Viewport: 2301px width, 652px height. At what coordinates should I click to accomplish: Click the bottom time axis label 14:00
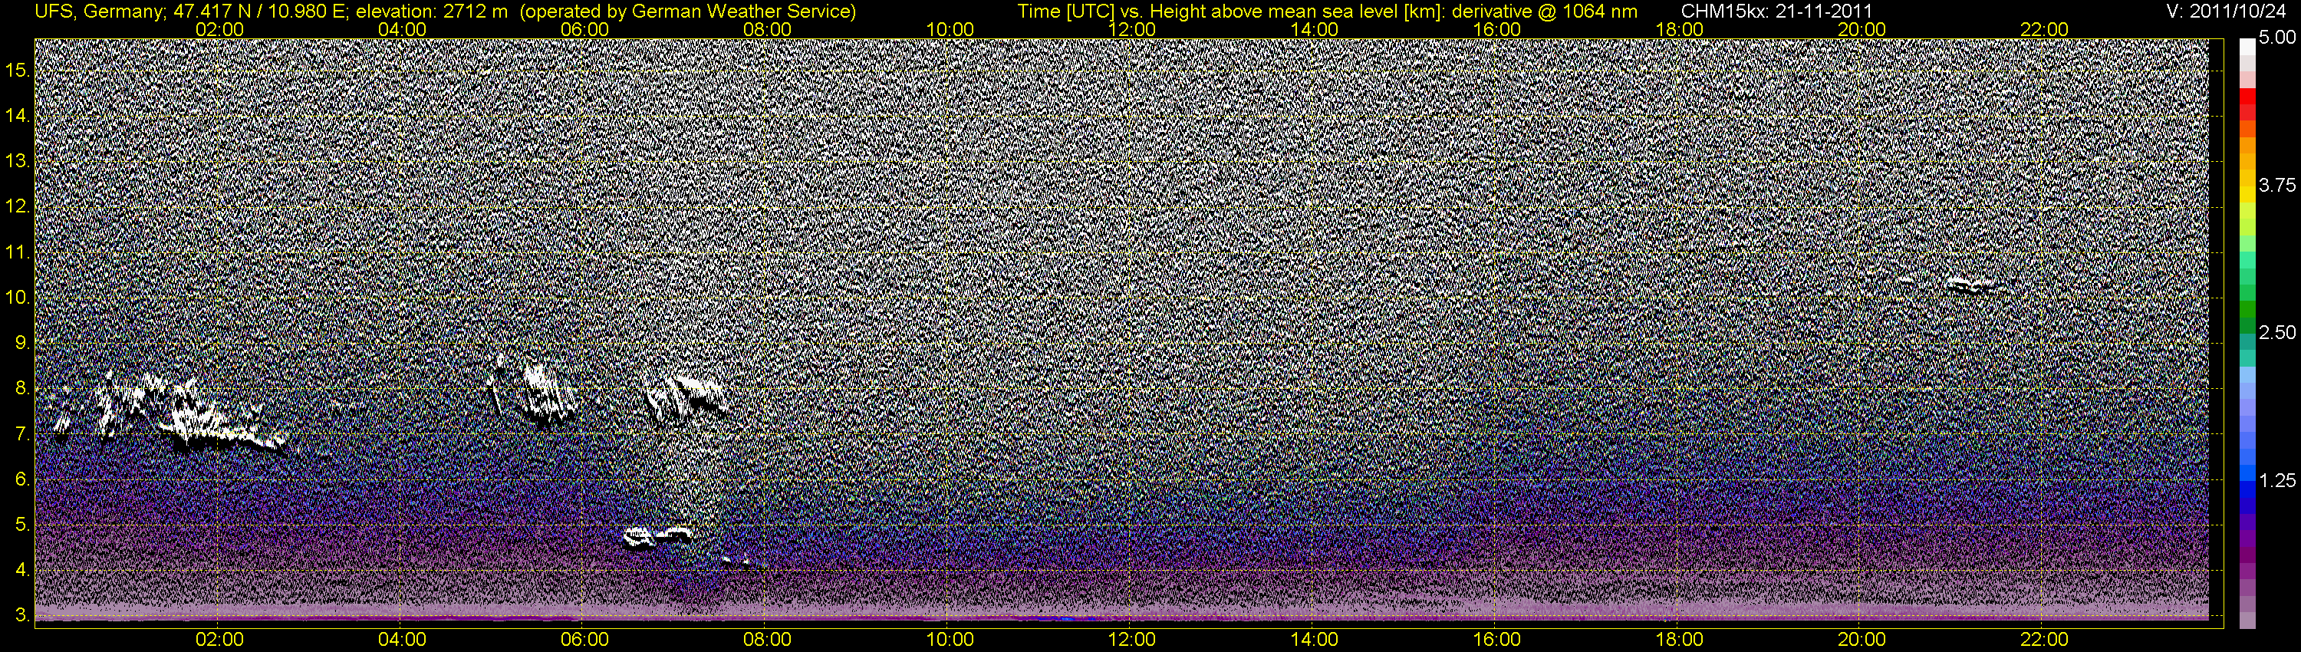tap(1315, 640)
